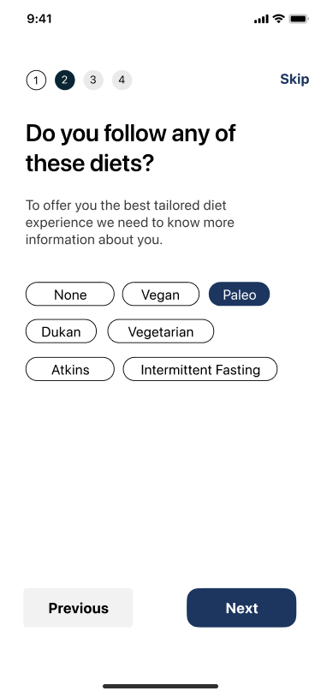The height and width of the screenshot is (697, 321).
Task: Tap the home indicator bar
Action: [x=161, y=686]
